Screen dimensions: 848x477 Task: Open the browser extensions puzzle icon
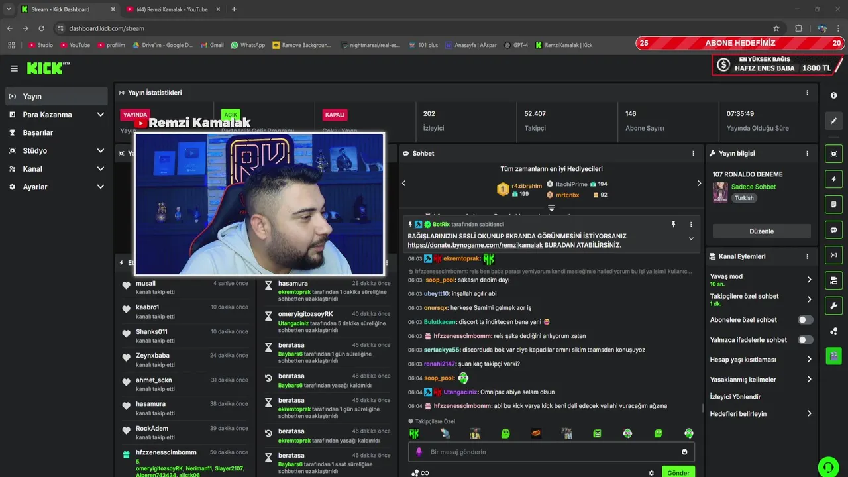(x=798, y=28)
